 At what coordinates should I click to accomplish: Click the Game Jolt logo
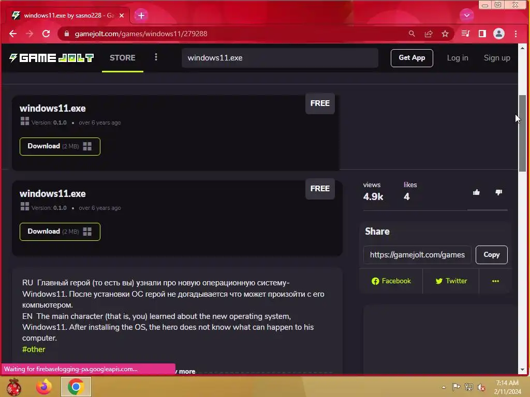pyautogui.click(x=51, y=58)
